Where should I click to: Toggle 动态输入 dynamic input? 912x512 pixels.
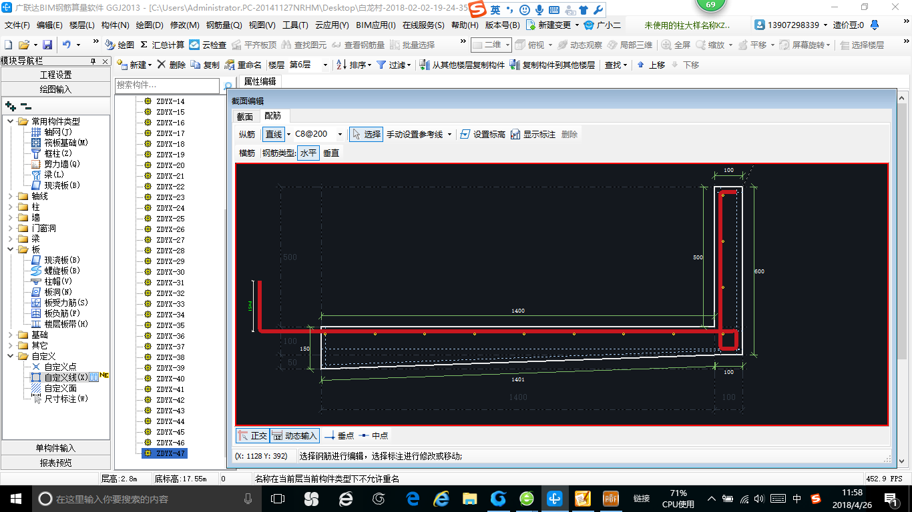294,435
